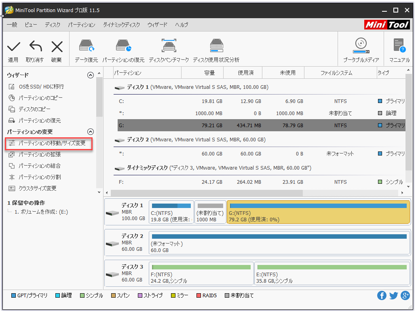The height and width of the screenshot is (311, 416).
Task: Click the MiniTool logo
Action: (387, 25)
